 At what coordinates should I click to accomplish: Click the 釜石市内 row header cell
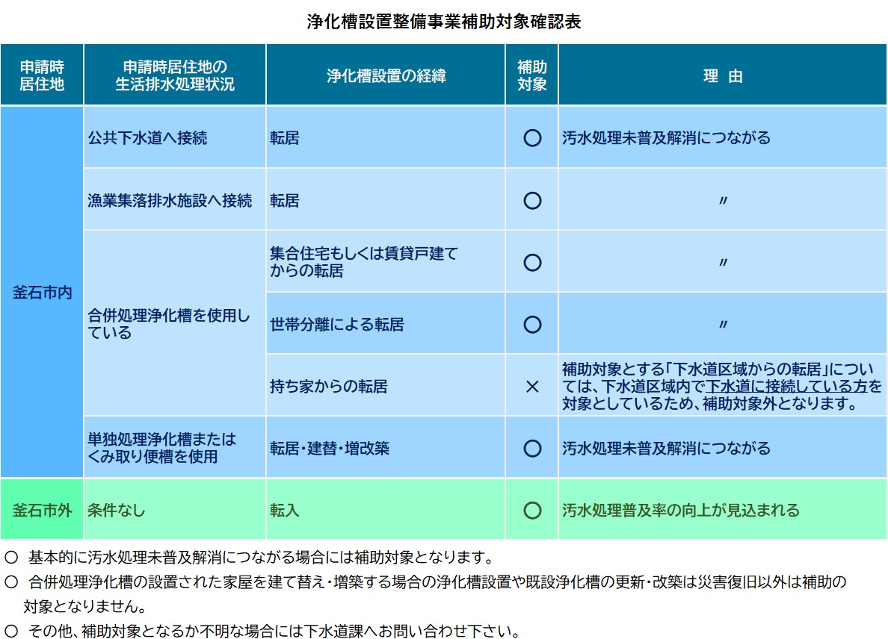(x=42, y=292)
